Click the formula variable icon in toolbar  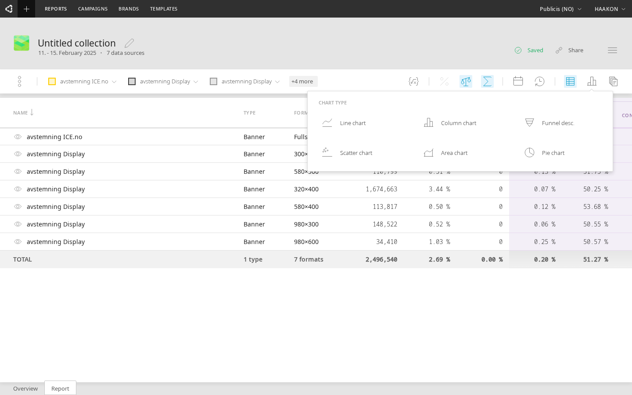click(x=413, y=81)
